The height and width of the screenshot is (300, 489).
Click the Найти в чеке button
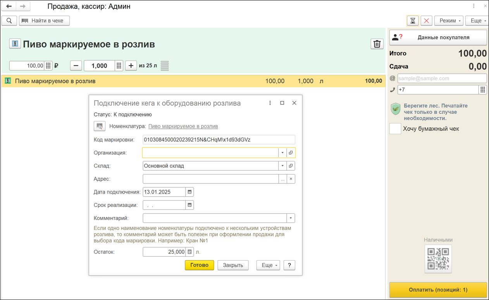(x=44, y=21)
